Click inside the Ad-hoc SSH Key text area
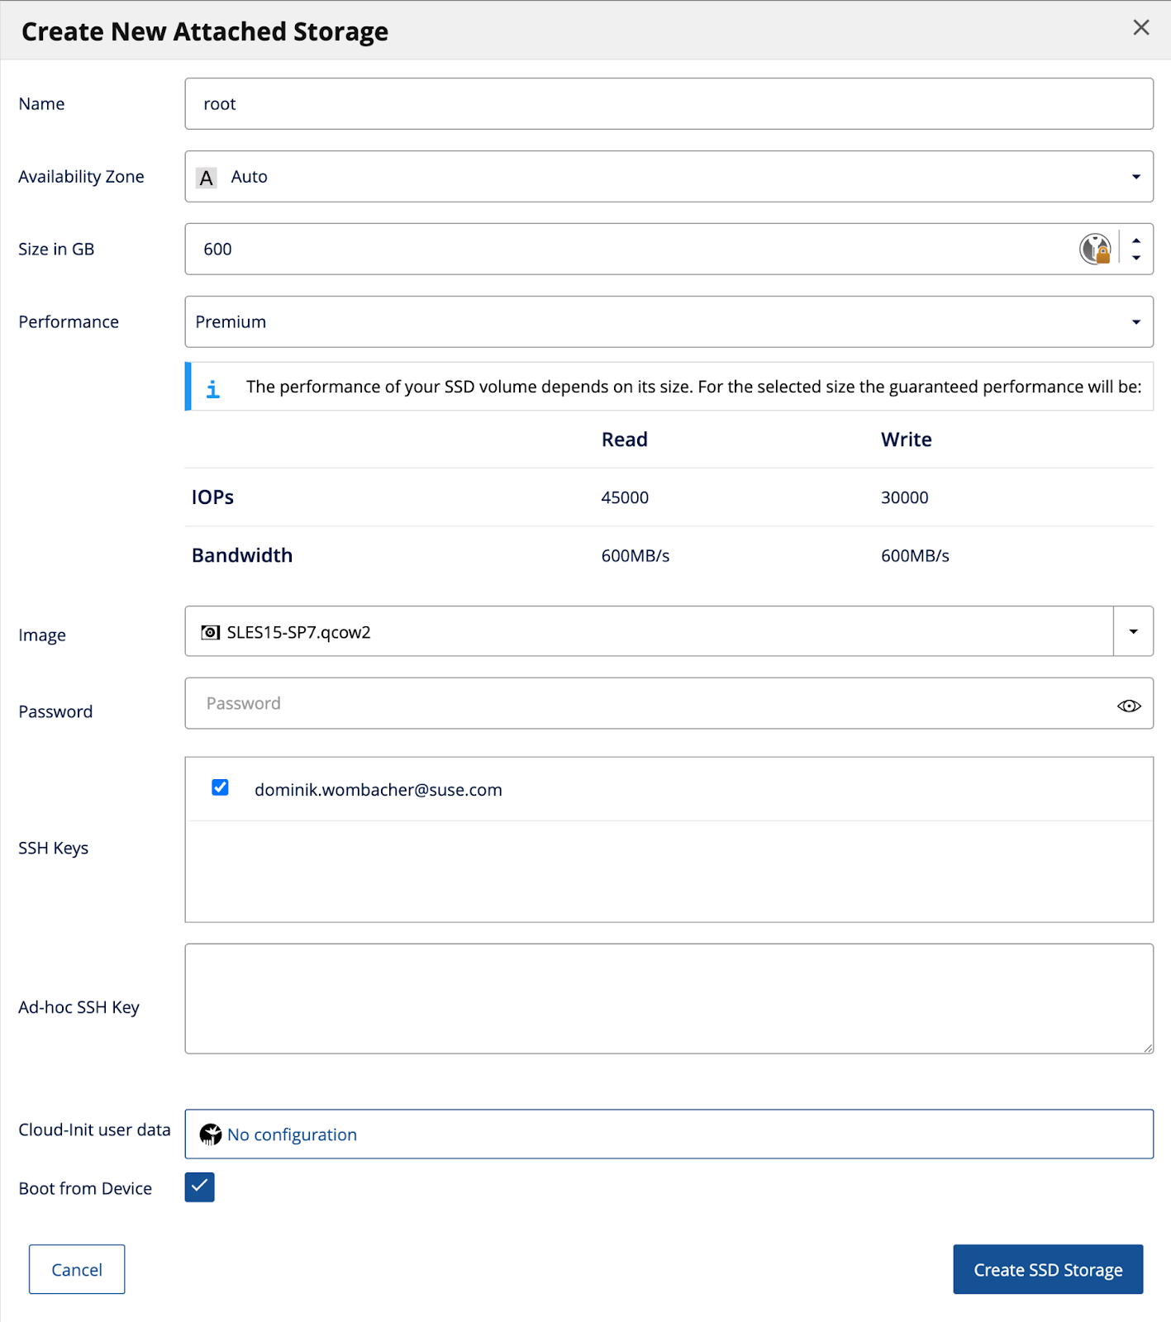This screenshot has height=1322, width=1171. pyautogui.click(x=668, y=998)
